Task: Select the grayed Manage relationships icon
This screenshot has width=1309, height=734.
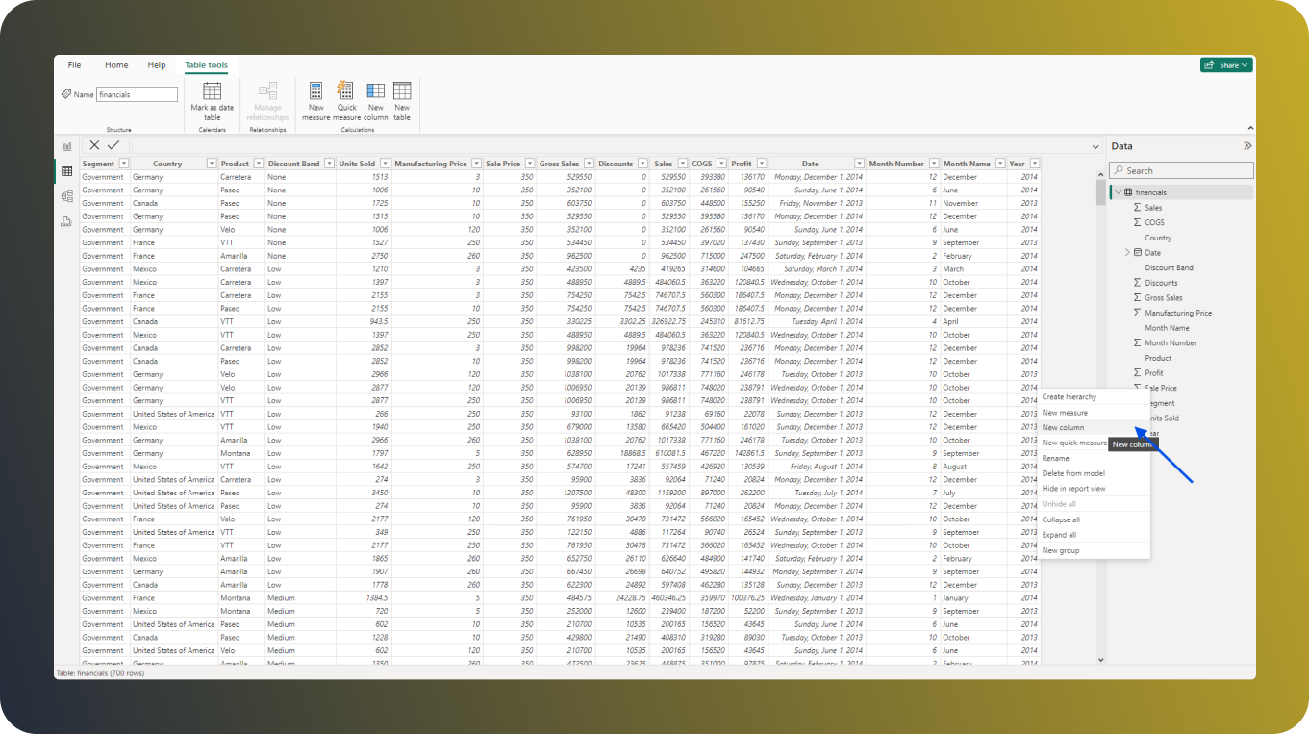Action: coord(266,96)
